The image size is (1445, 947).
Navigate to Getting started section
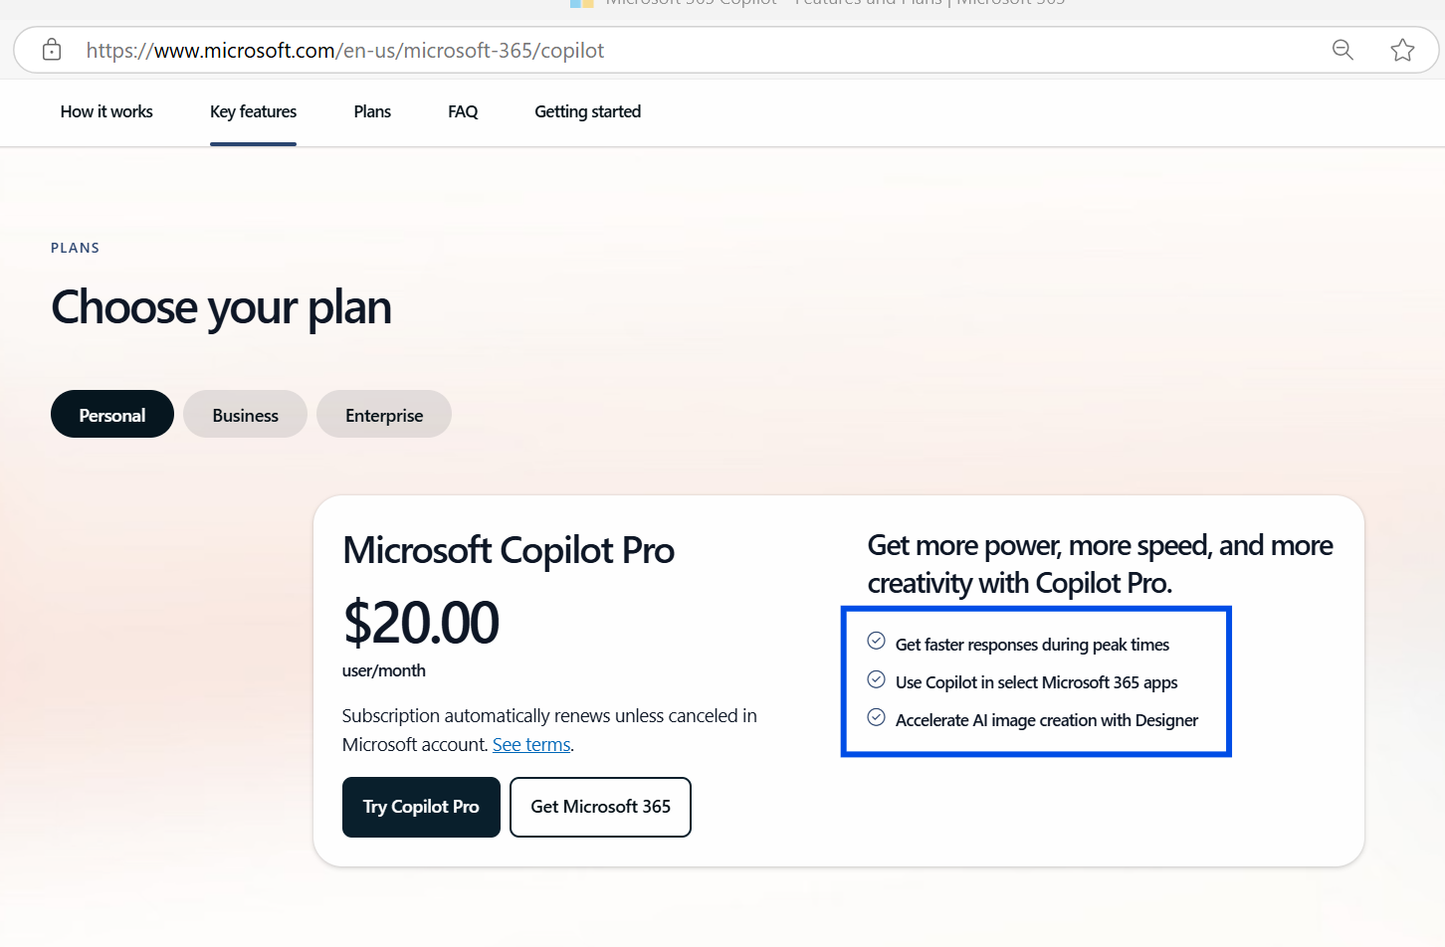[587, 111]
